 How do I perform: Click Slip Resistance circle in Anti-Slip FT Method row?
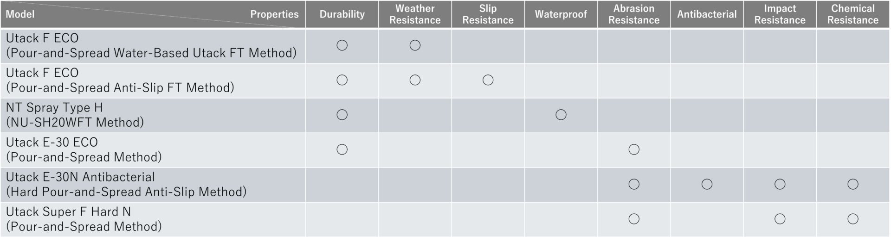(488, 80)
